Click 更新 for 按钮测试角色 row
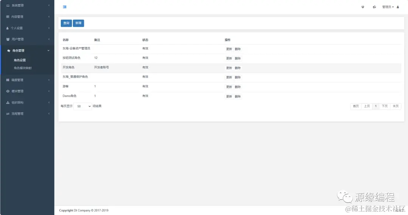This screenshot has width=408, height=215. click(229, 58)
